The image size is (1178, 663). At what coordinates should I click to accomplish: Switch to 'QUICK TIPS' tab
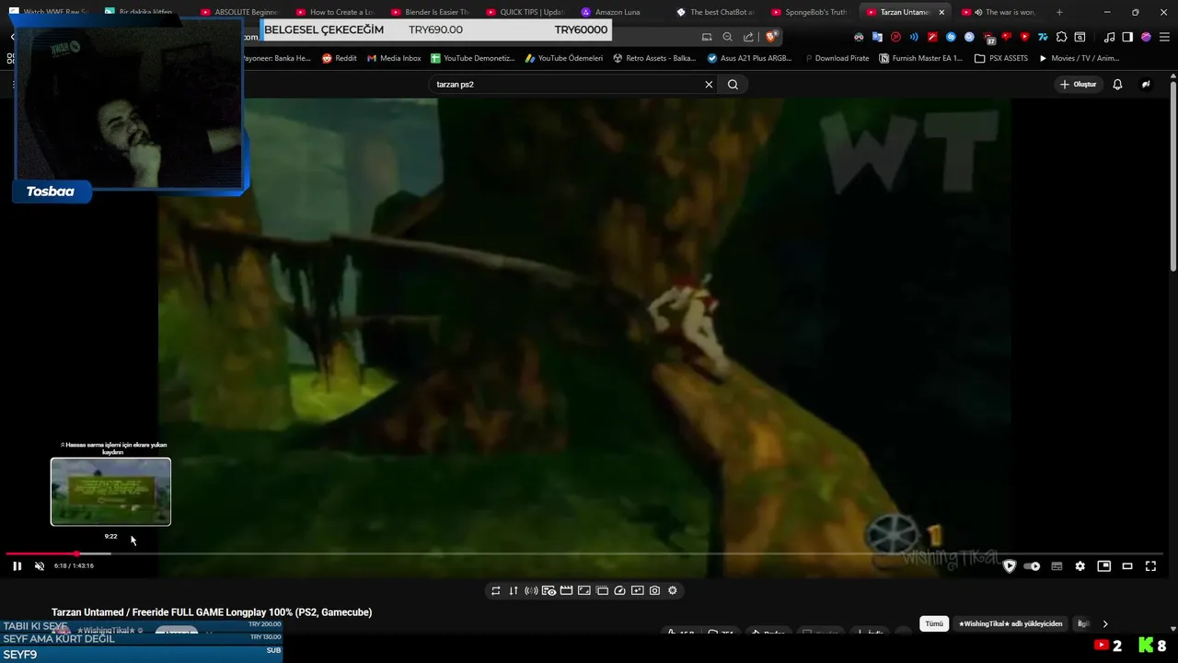pos(525,12)
